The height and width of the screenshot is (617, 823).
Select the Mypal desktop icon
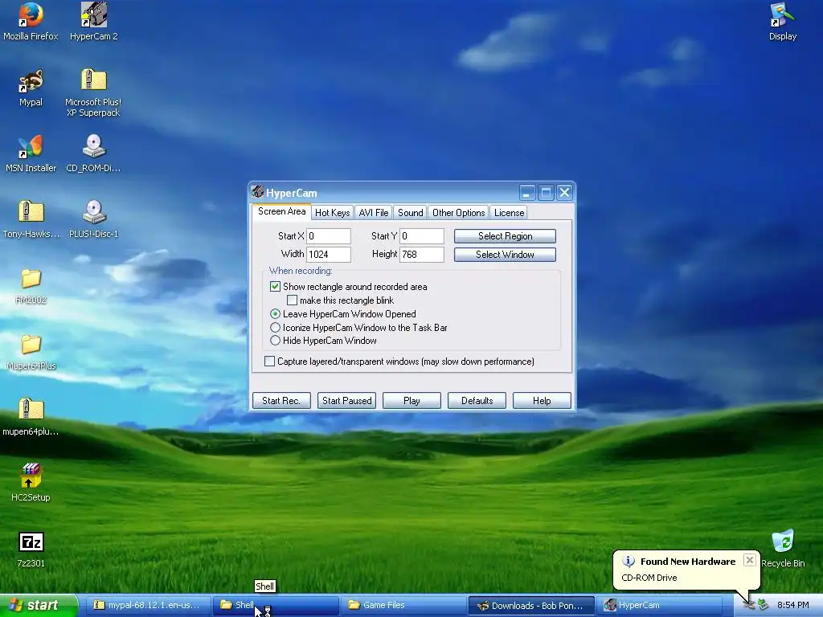pyautogui.click(x=31, y=87)
